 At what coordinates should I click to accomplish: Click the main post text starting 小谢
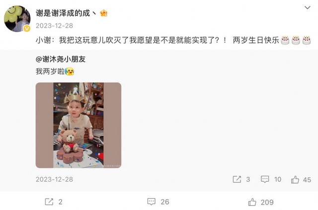(158, 40)
